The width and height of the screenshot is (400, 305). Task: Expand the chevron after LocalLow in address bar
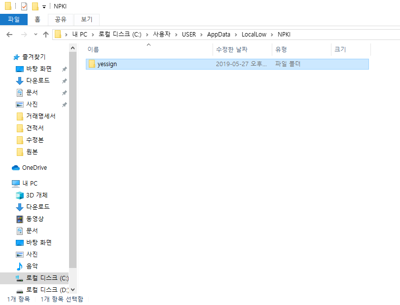pyautogui.click(x=272, y=35)
